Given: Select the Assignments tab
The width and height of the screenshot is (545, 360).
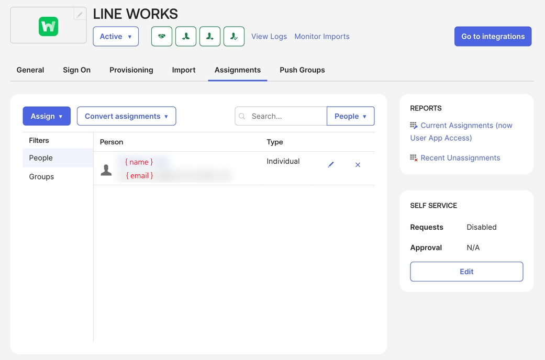Looking at the screenshot, I should (238, 70).
